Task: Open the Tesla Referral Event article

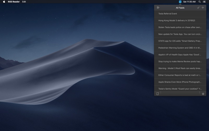Action: (x=180, y=14)
